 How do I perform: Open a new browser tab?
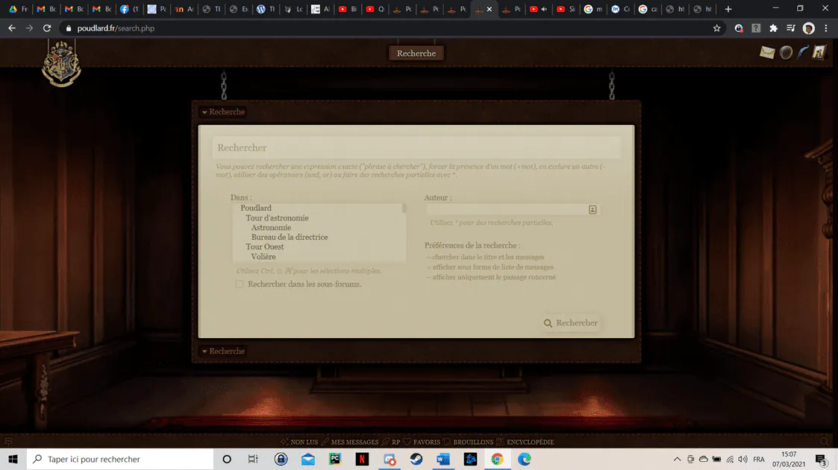[x=728, y=9]
